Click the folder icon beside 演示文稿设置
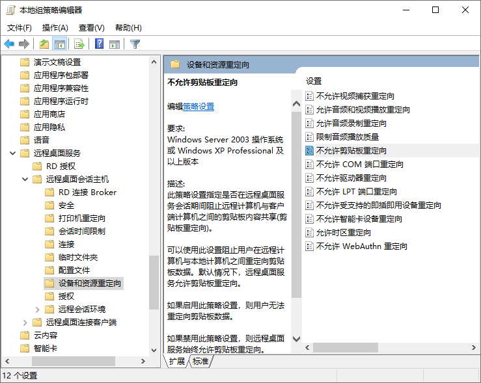481x383 pixels. pyautogui.click(x=25, y=62)
